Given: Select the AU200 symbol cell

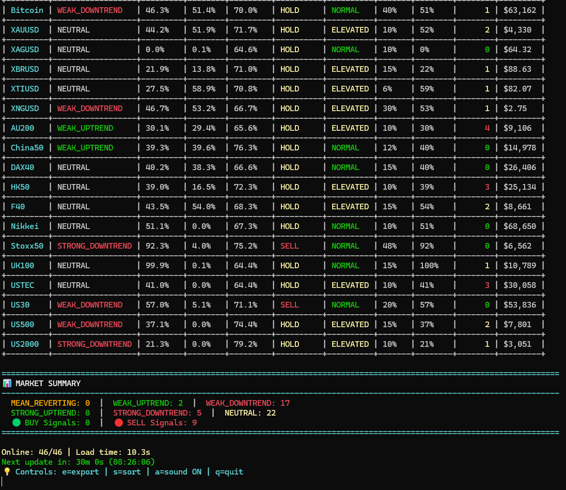Looking at the screenshot, I should tap(22, 128).
